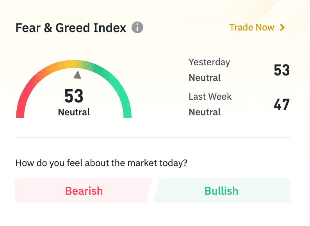Click the Last Week label
The image size is (310, 226).
pos(210,97)
